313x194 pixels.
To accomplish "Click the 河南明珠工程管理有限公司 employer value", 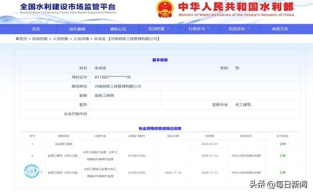I will tap(118, 86).
